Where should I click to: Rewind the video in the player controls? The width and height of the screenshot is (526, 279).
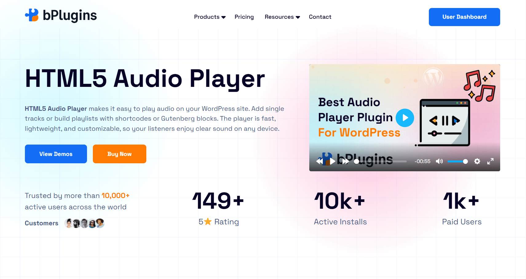[x=319, y=161]
